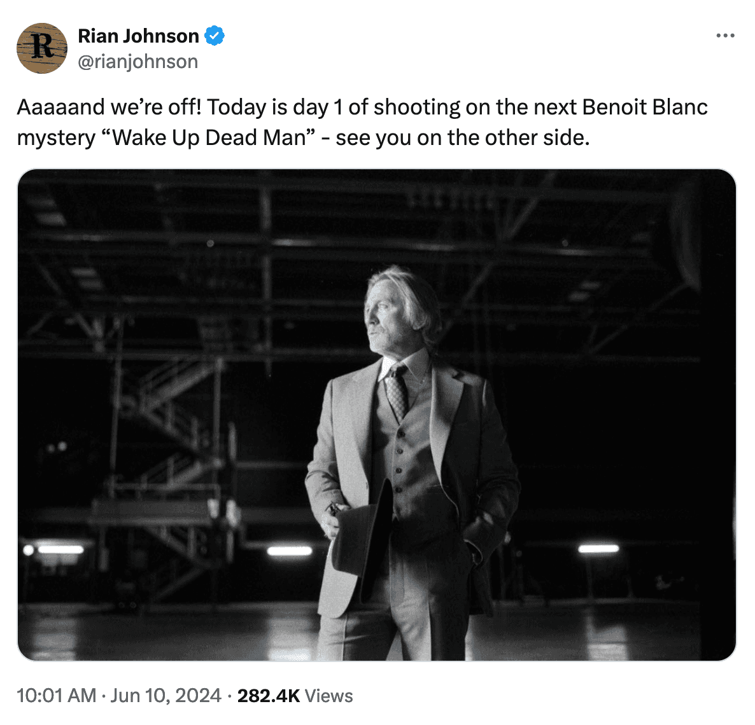The image size is (755, 725).
Task: Click the blue verified checkmark badge
Action: point(215,36)
